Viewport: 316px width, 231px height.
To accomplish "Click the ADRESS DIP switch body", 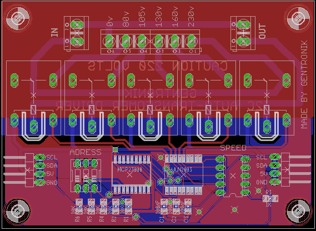I will pos(86,176).
